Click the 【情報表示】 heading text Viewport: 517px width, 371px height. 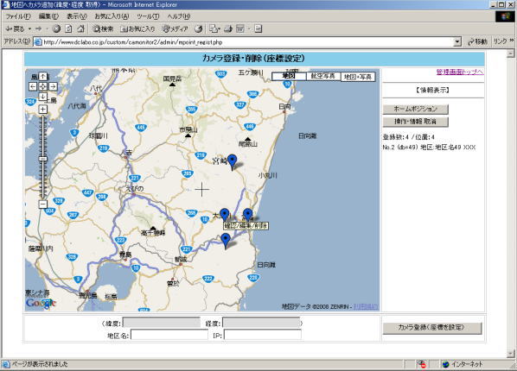(432, 91)
